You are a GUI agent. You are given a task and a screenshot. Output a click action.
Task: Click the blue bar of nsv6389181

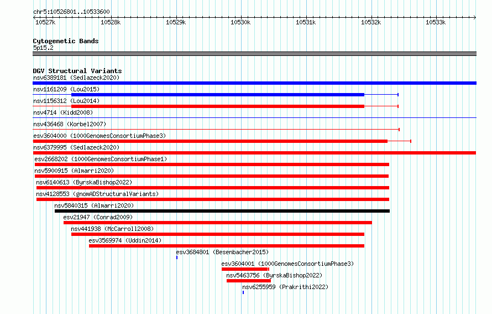[x=254, y=83]
